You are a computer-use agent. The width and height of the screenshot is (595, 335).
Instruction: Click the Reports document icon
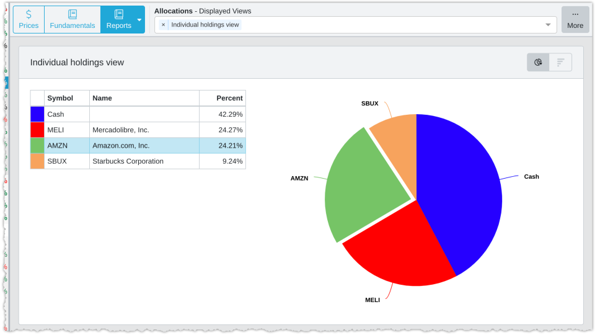(119, 14)
